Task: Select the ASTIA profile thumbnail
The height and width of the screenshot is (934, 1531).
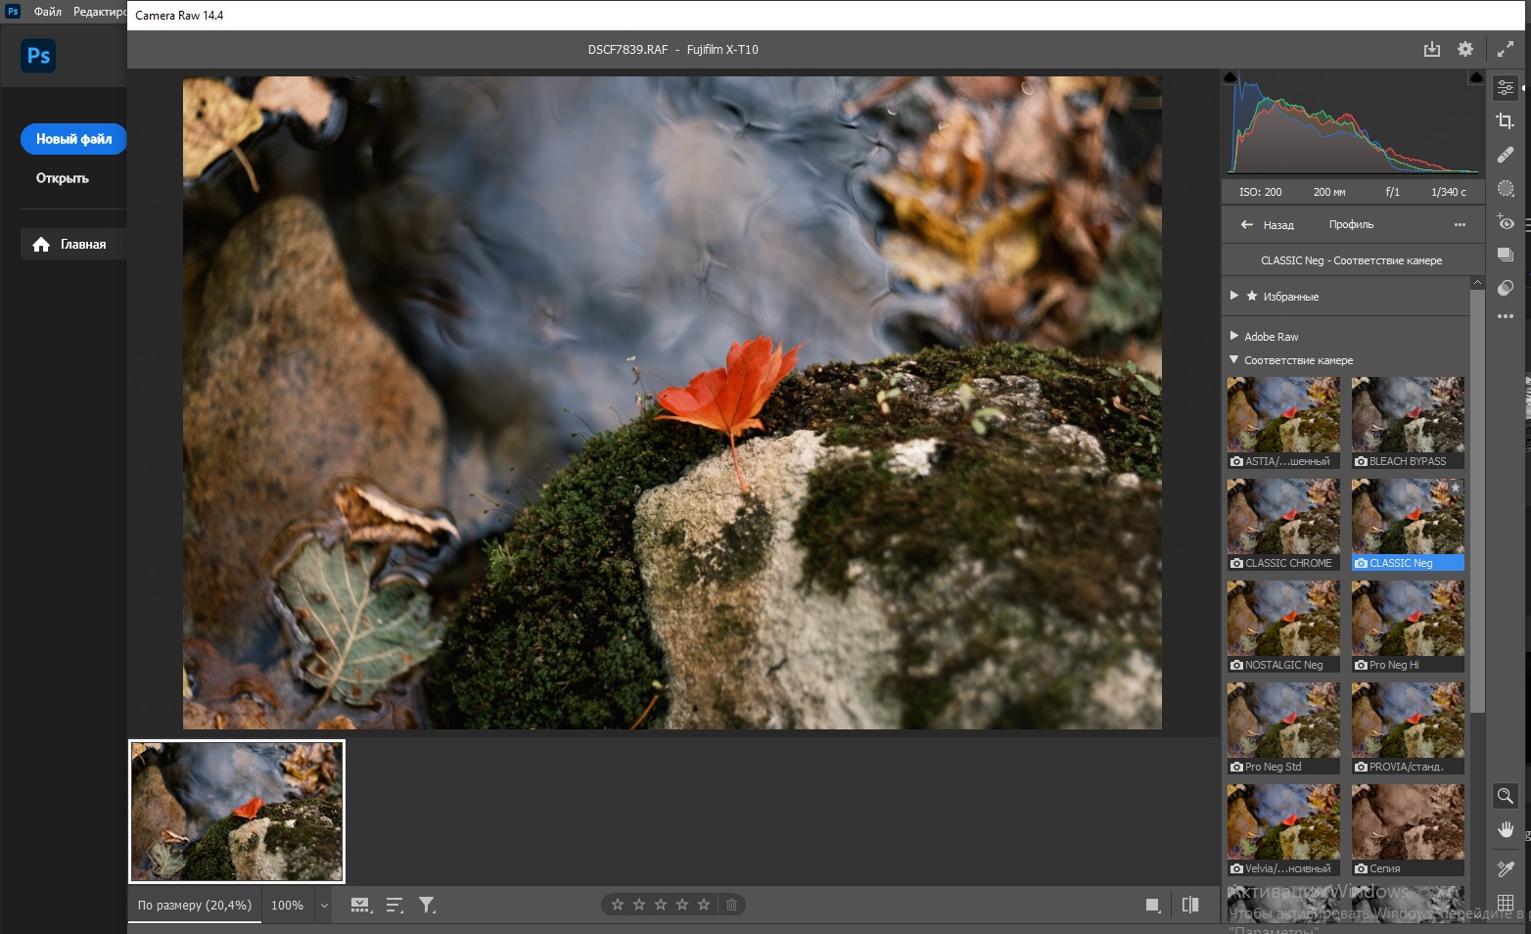Action: click(1283, 424)
